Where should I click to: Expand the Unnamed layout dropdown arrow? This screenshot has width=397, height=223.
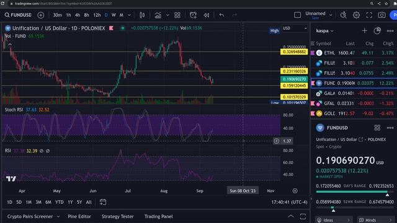tap(331, 15)
